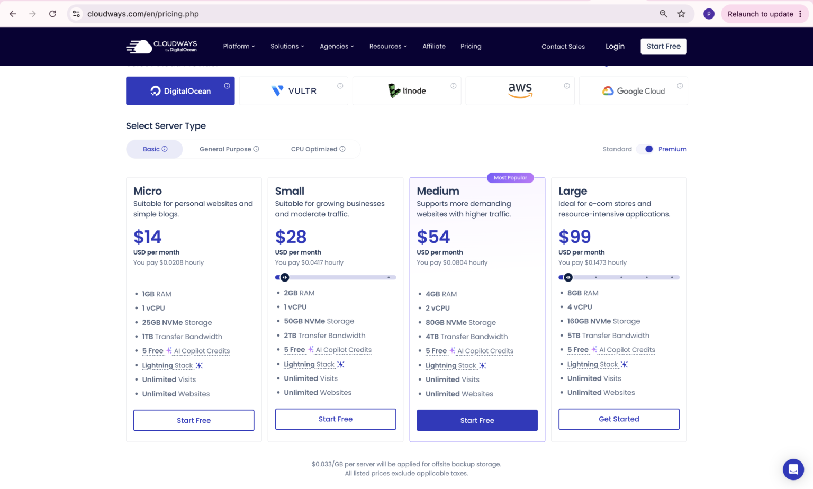Open the Chrome profile avatar
Viewport: 813px width, 489px height.
pos(709,14)
